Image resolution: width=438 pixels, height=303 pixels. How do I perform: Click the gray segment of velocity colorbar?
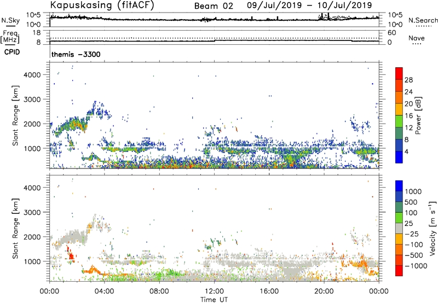399,229
